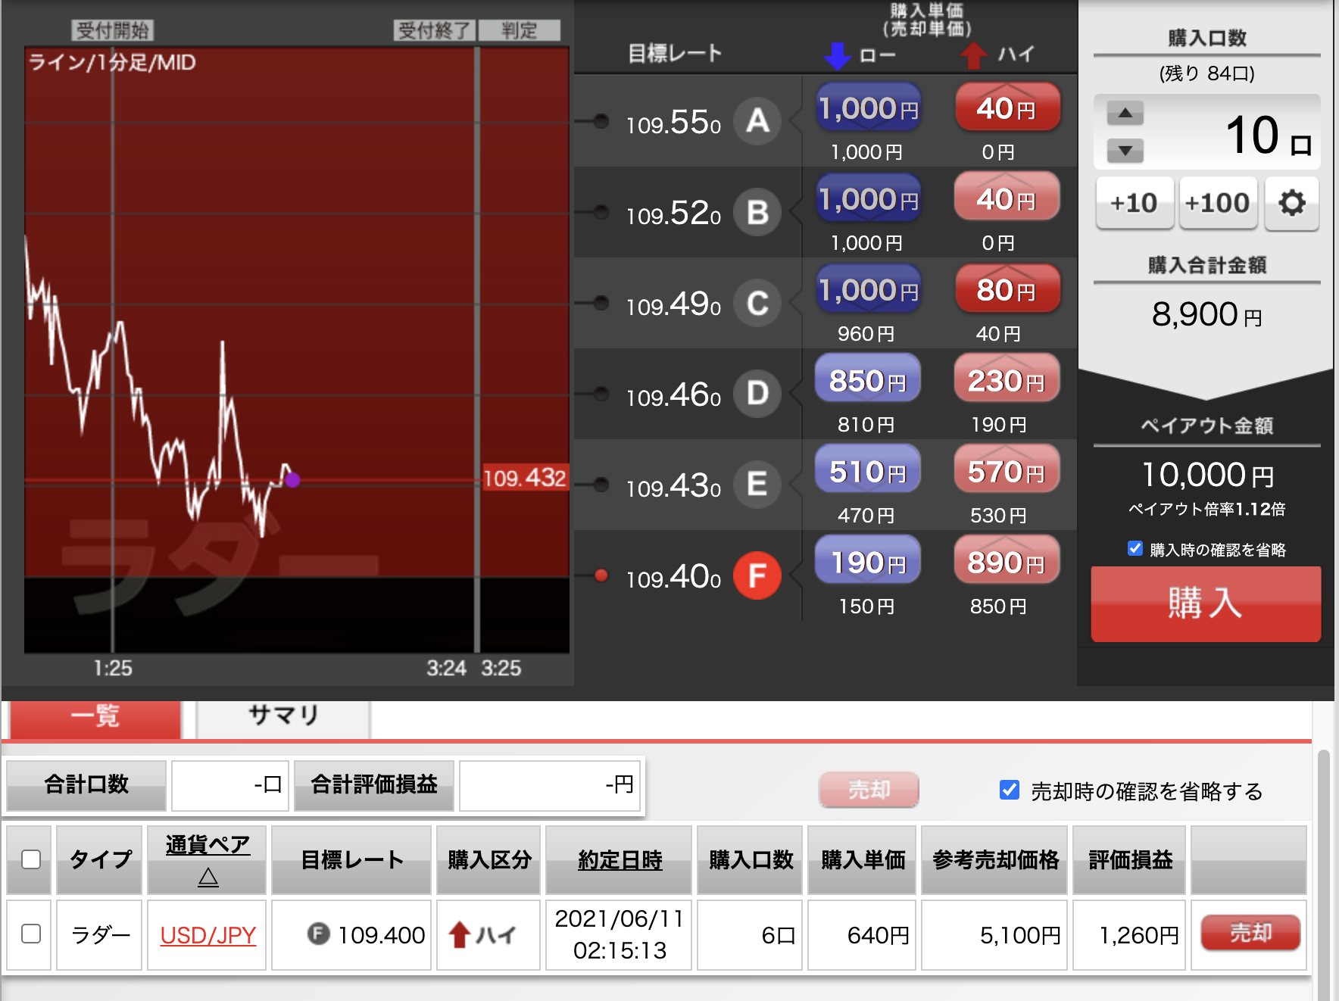This screenshot has height=1001, width=1339.
Task: Decrease purchase quantity with down arrow
Action: (x=1125, y=151)
